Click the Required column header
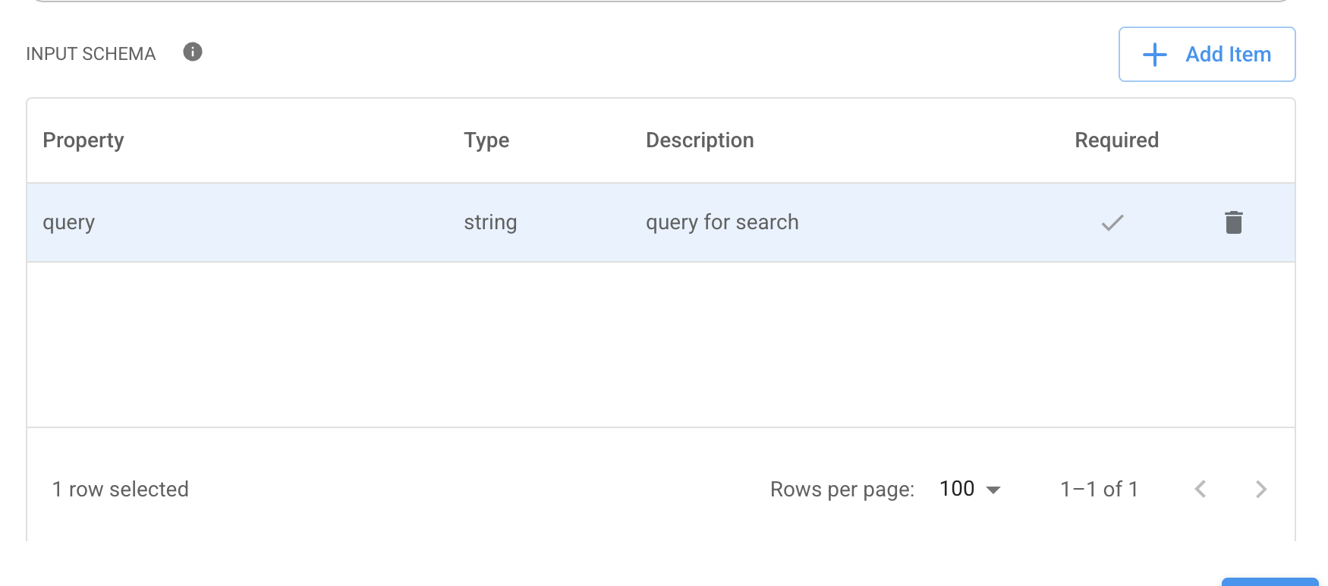 (x=1116, y=140)
